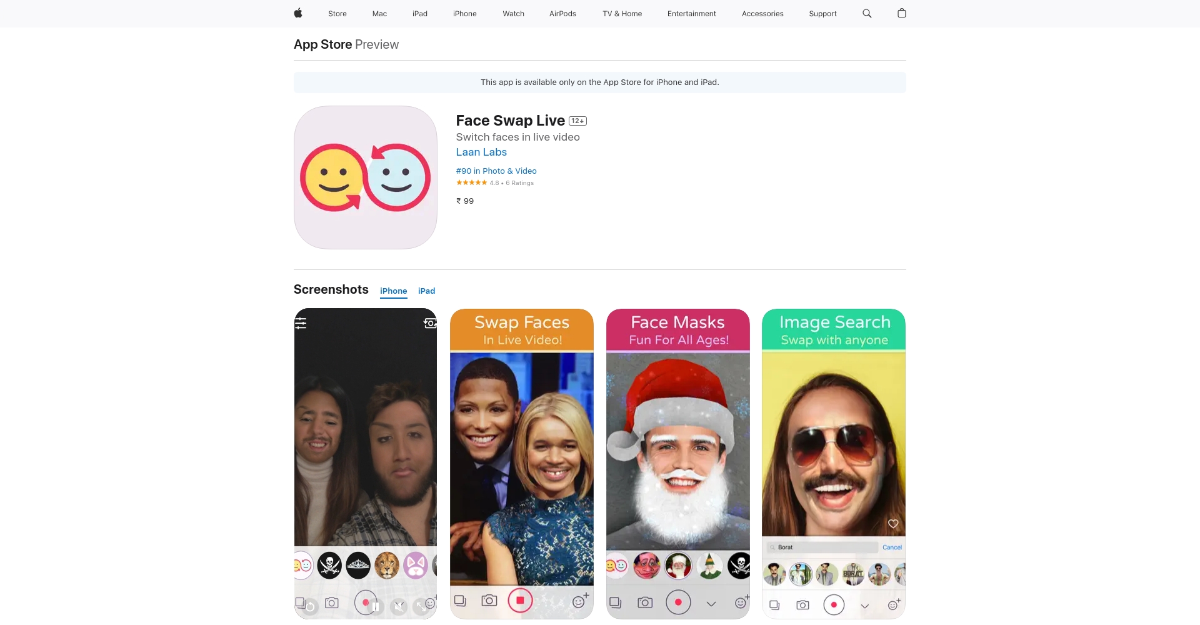Open the Image Search screenshot

[x=834, y=464]
